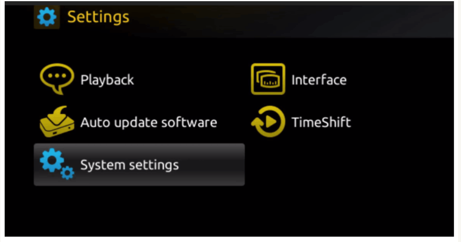
Task: Click the Interface screen-frames icon
Action: point(268,79)
